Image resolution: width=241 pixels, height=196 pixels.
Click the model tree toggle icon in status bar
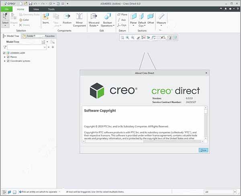[4, 192]
